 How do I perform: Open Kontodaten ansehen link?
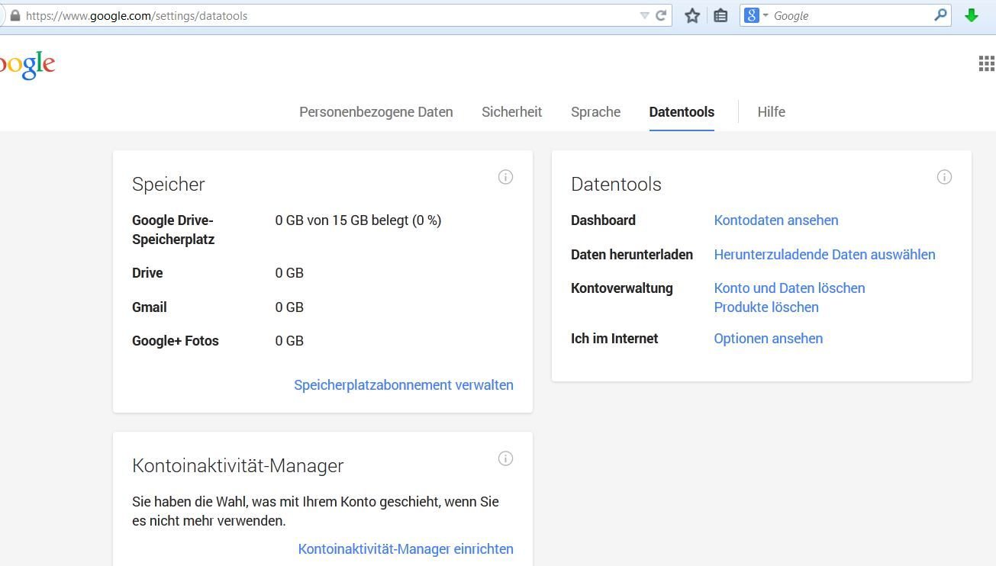[x=776, y=220]
